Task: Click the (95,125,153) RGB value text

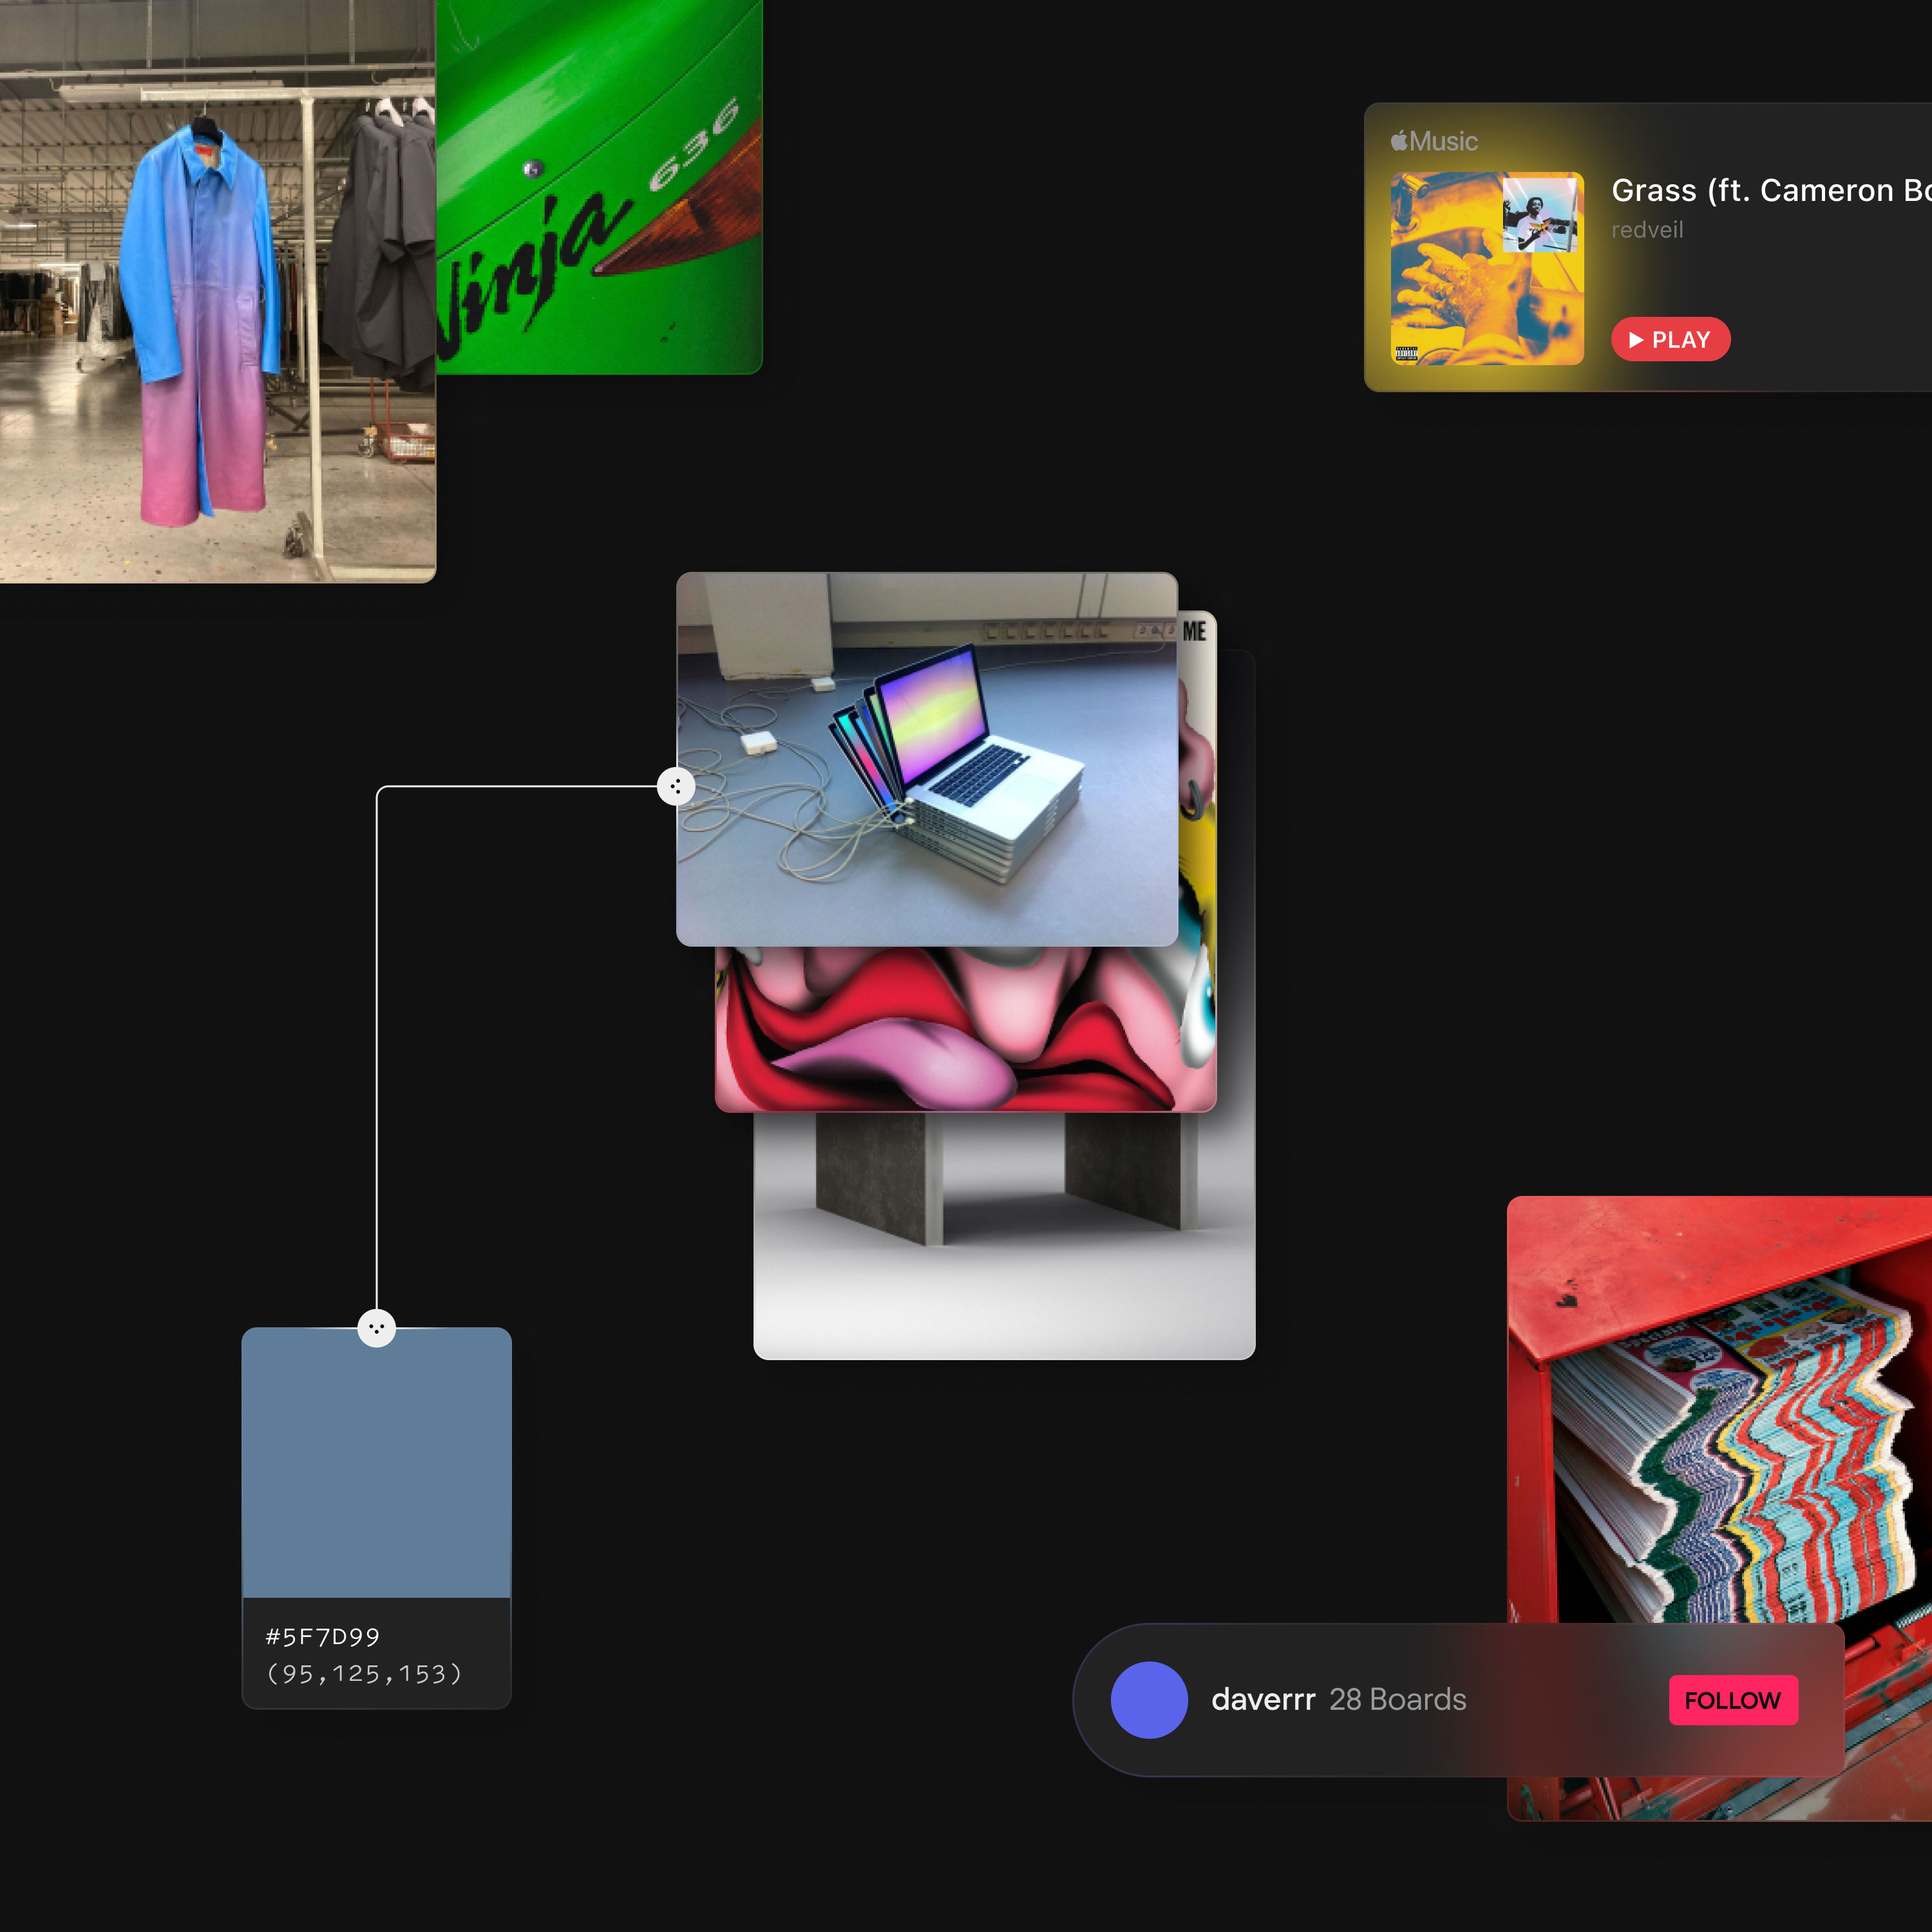Action: point(364,1674)
